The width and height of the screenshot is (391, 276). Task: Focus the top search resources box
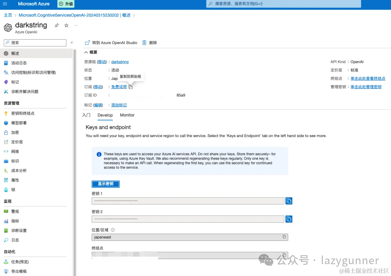(283, 4)
